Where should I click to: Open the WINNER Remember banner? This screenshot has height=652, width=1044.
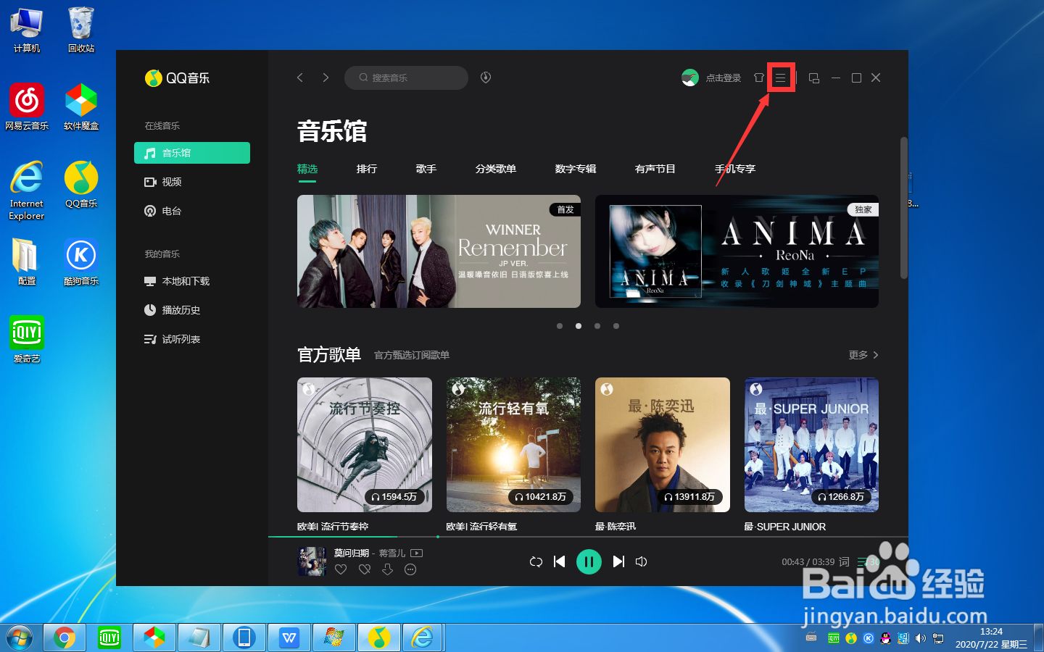(x=439, y=251)
